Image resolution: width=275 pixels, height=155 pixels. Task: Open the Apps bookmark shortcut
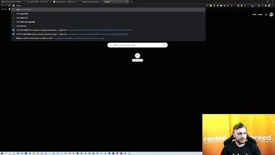coord(4,9)
